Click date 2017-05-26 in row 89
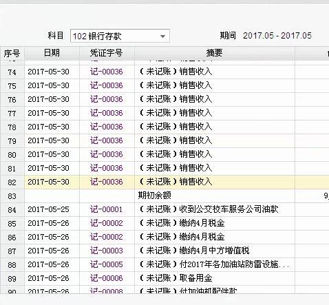 click(x=48, y=278)
